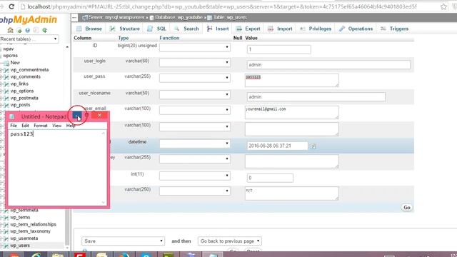Click the wp_comments table icon
The image size is (457, 257).
coord(6,77)
